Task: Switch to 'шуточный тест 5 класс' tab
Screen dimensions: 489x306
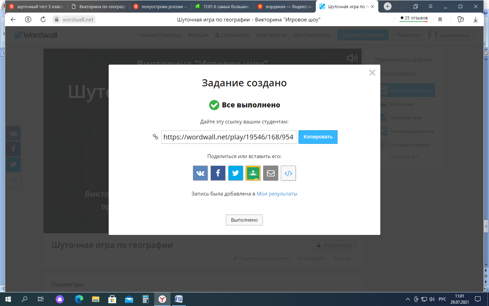Action: (36, 6)
